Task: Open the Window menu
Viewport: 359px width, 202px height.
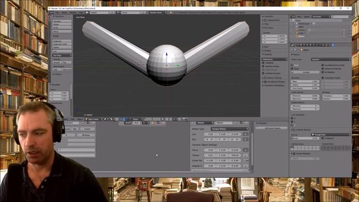Action: click(73, 12)
